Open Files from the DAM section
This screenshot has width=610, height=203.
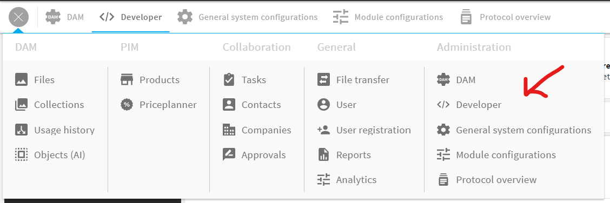coord(35,80)
